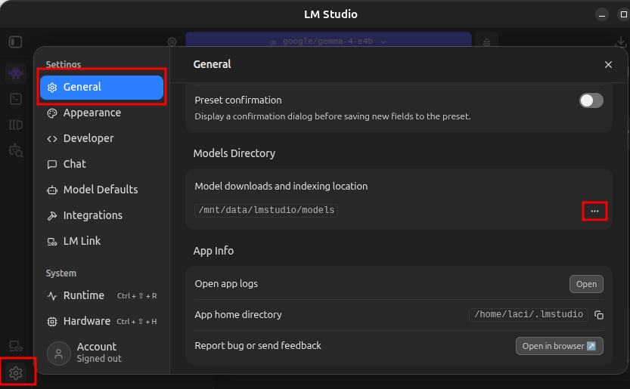Toggle the Preset confirmation switch
Screen dimensions: 630x389
coord(591,100)
